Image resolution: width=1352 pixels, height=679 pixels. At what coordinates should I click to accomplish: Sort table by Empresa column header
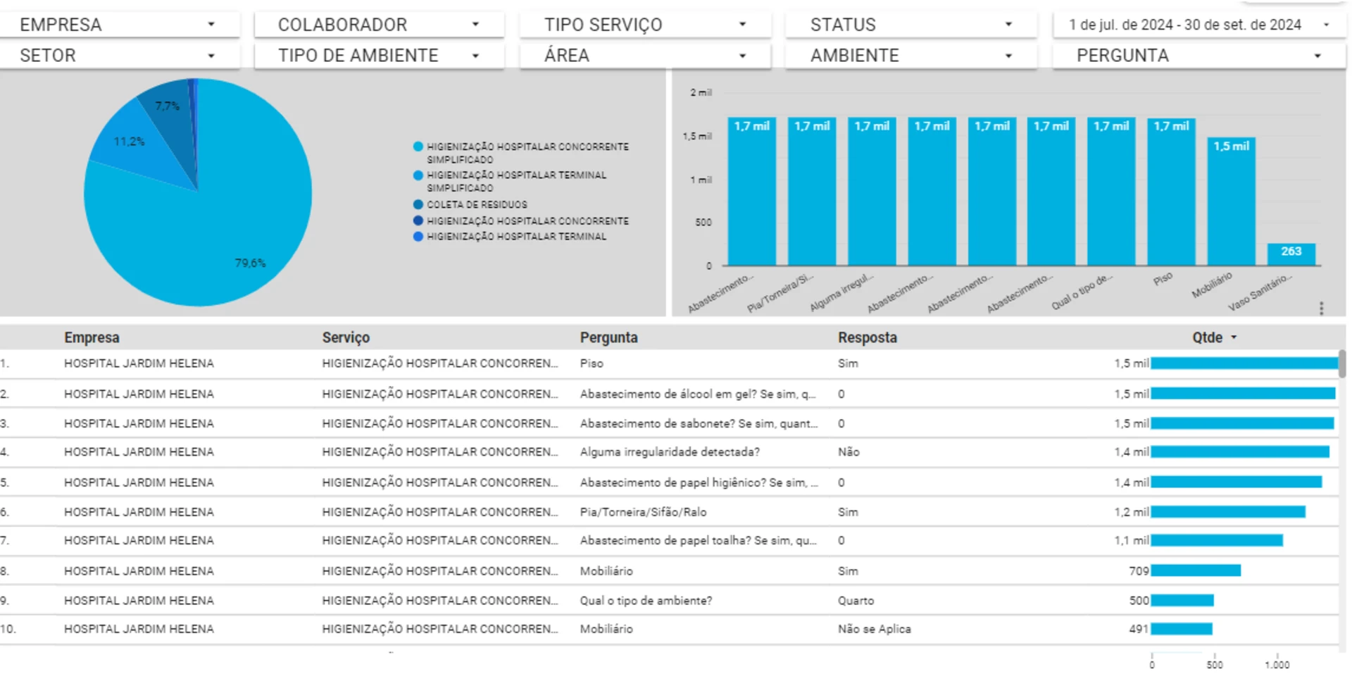point(92,338)
